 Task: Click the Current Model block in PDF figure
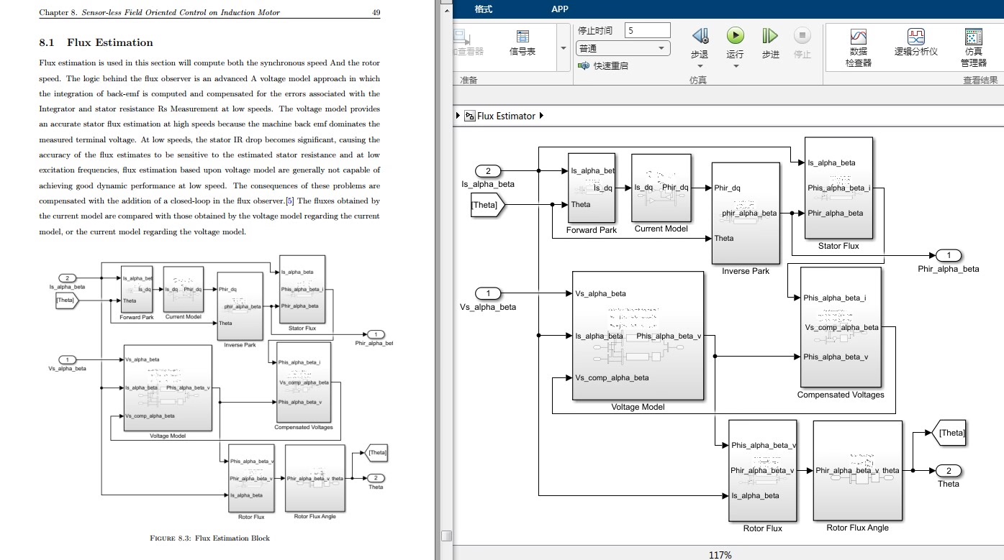(183, 289)
